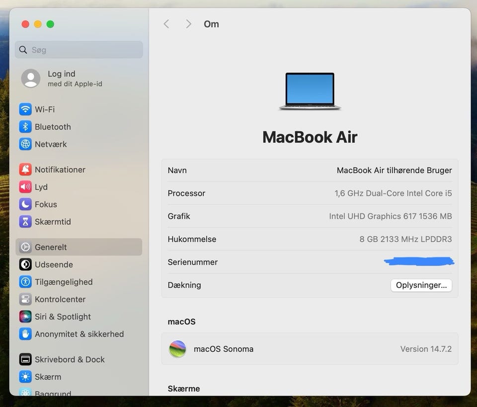This screenshot has width=477, height=407.
Task: Go back with the left chevron
Action: [x=166, y=24]
